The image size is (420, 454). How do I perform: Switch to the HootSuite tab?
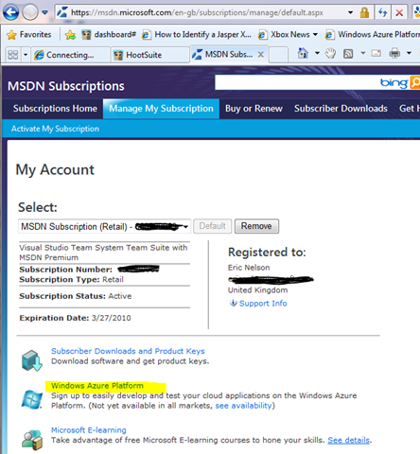click(x=149, y=55)
